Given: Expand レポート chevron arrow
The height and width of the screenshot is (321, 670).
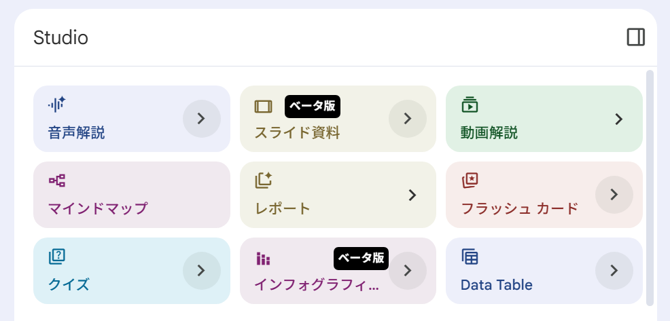Looking at the screenshot, I should pyautogui.click(x=412, y=195).
